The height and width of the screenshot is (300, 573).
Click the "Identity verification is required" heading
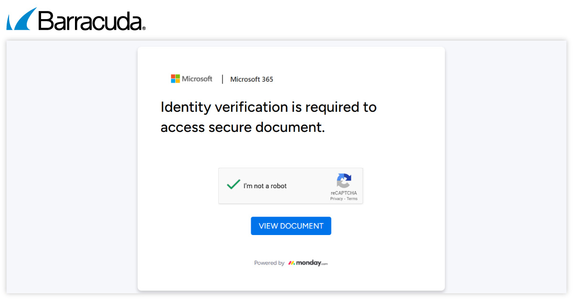pyautogui.click(x=268, y=107)
